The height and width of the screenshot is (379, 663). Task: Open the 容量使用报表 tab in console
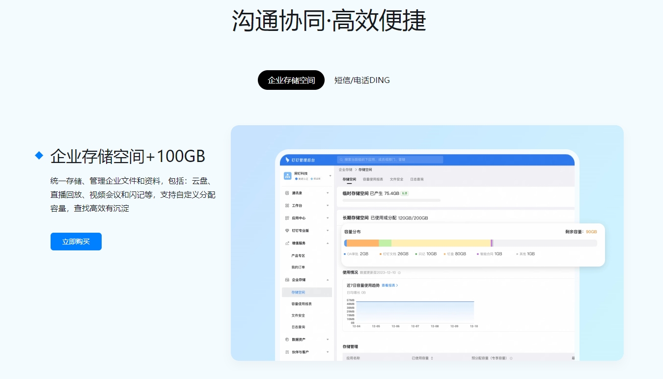(x=373, y=179)
